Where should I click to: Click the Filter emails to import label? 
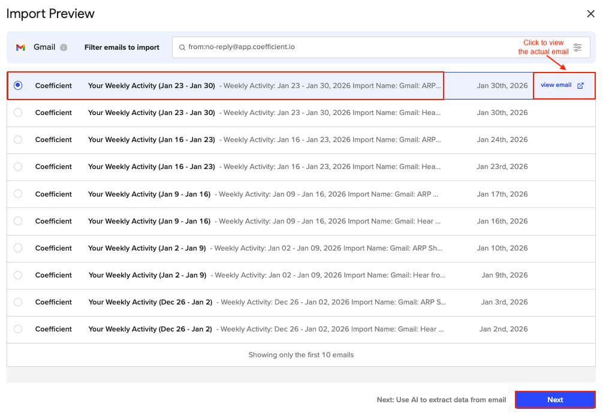(122, 47)
